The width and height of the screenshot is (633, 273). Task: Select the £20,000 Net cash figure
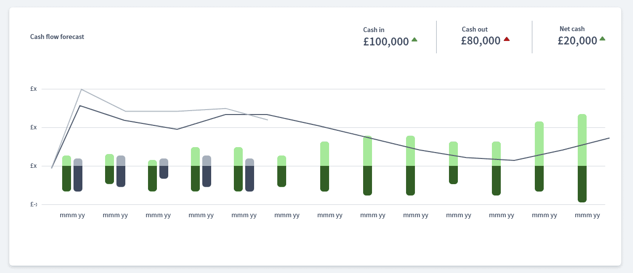pos(578,41)
